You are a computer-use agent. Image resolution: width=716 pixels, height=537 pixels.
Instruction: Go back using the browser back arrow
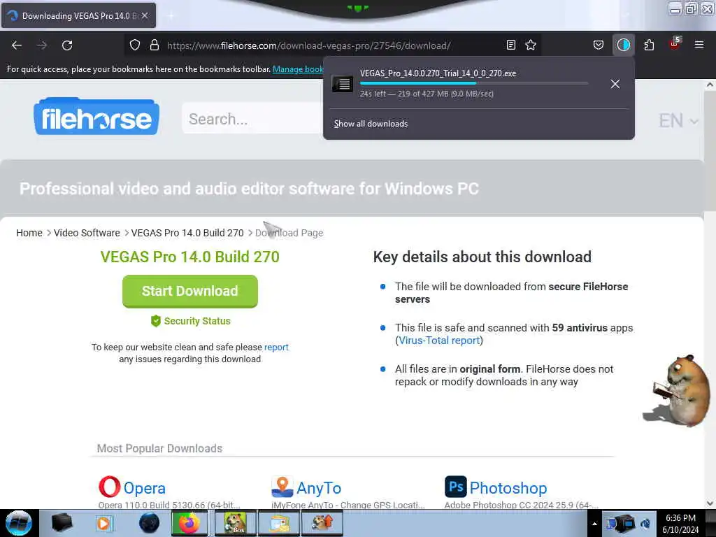[x=17, y=45]
